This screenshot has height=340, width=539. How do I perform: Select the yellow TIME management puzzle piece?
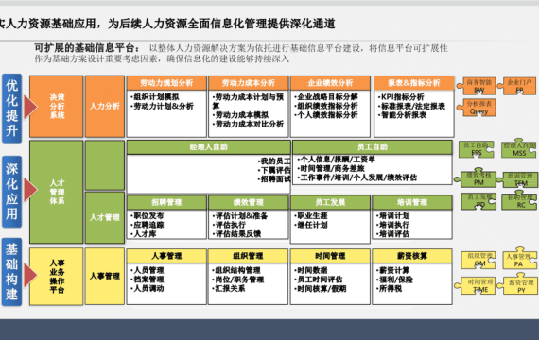point(475,286)
